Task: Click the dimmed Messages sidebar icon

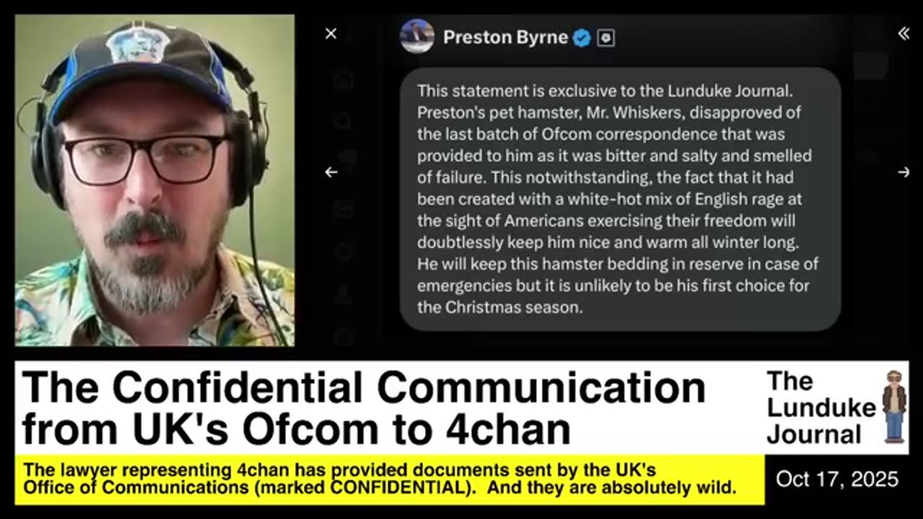Action: point(343,208)
